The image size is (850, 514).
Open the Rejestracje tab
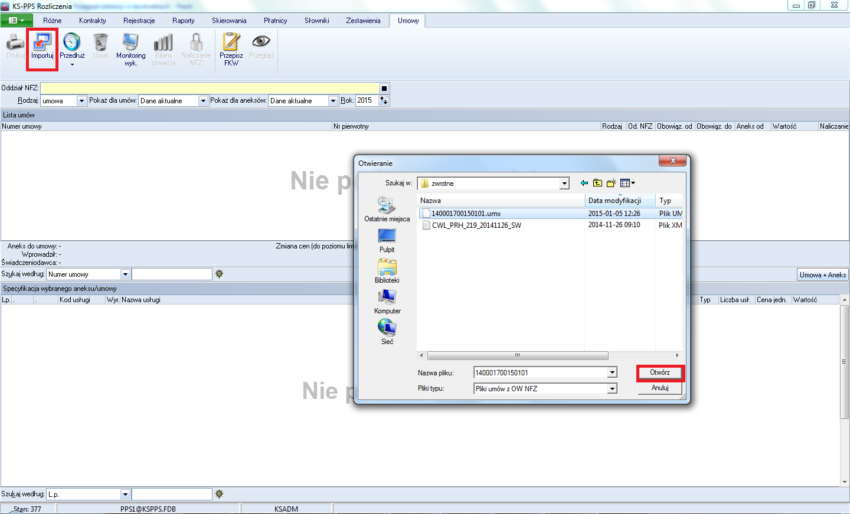139,21
